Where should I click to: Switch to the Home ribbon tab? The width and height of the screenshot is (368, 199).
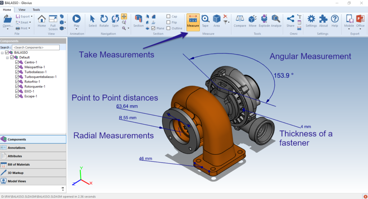(7, 10)
